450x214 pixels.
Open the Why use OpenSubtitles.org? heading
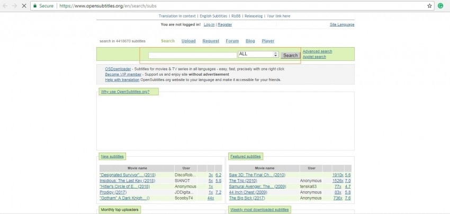click(125, 92)
